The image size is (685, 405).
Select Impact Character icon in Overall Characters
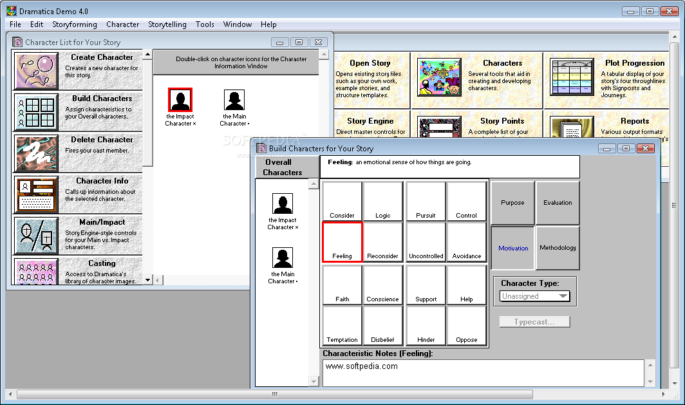(282, 203)
